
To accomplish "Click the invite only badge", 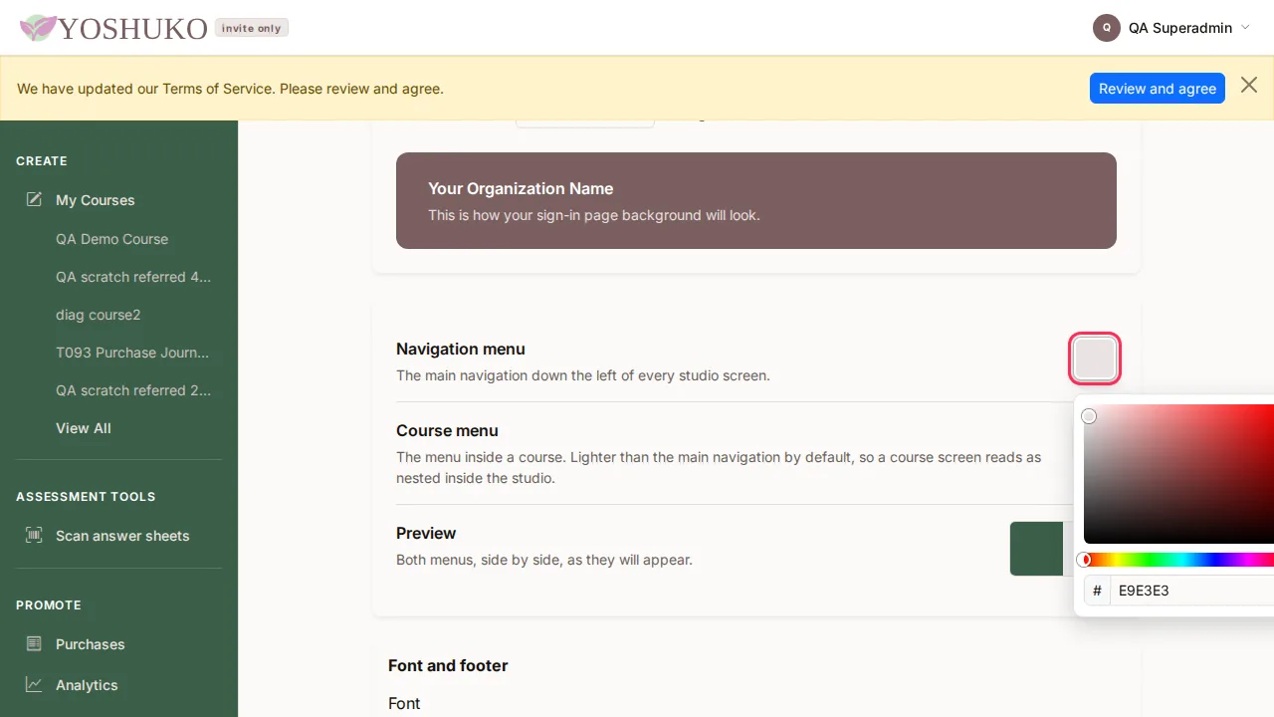I will [x=252, y=28].
